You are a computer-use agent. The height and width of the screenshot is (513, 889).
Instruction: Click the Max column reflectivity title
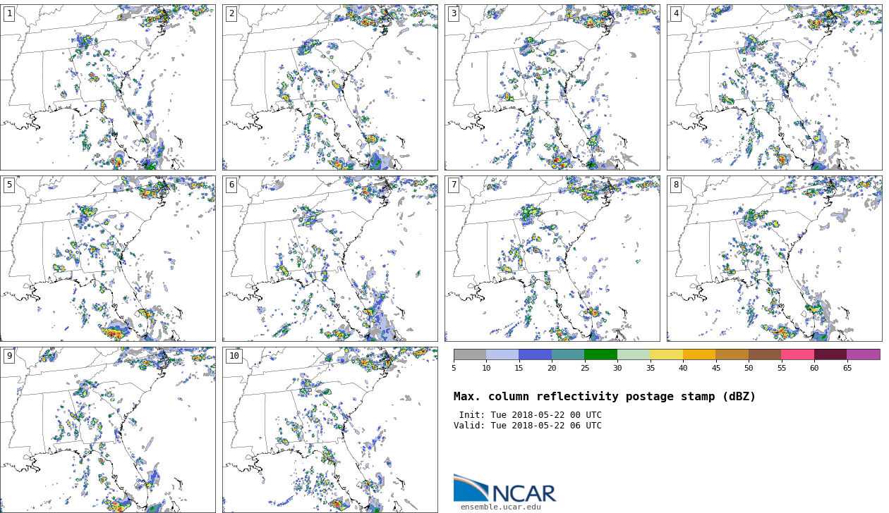coord(604,397)
